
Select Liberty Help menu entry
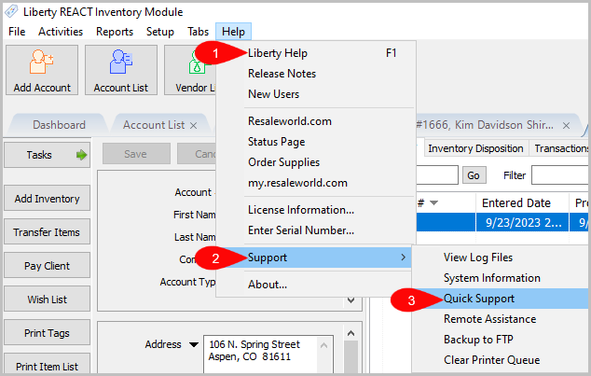[x=316, y=53]
